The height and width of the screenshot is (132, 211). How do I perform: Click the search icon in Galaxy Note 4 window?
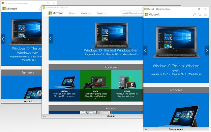[x=194, y=15]
